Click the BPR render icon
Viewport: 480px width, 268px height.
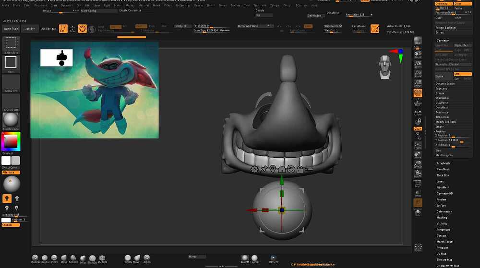pyautogui.click(x=418, y=41)
